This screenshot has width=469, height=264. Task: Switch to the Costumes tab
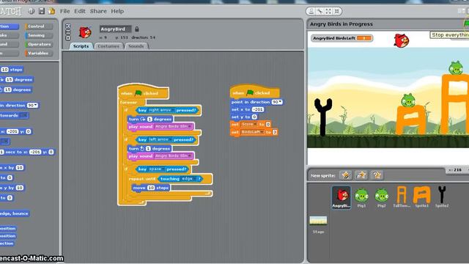pos(108,46)
